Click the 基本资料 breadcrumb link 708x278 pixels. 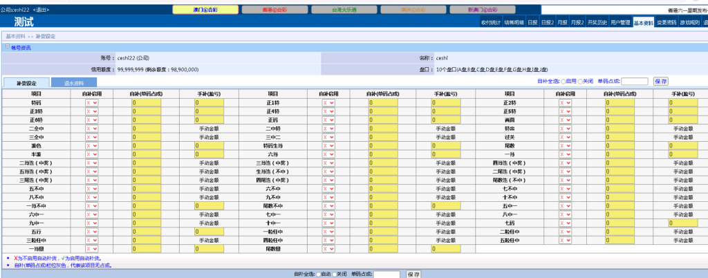coord(16,36)
